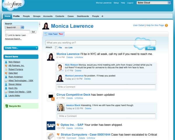Click person icon beside Kevin Wu
Screen dimensions: 175x140
6,88
